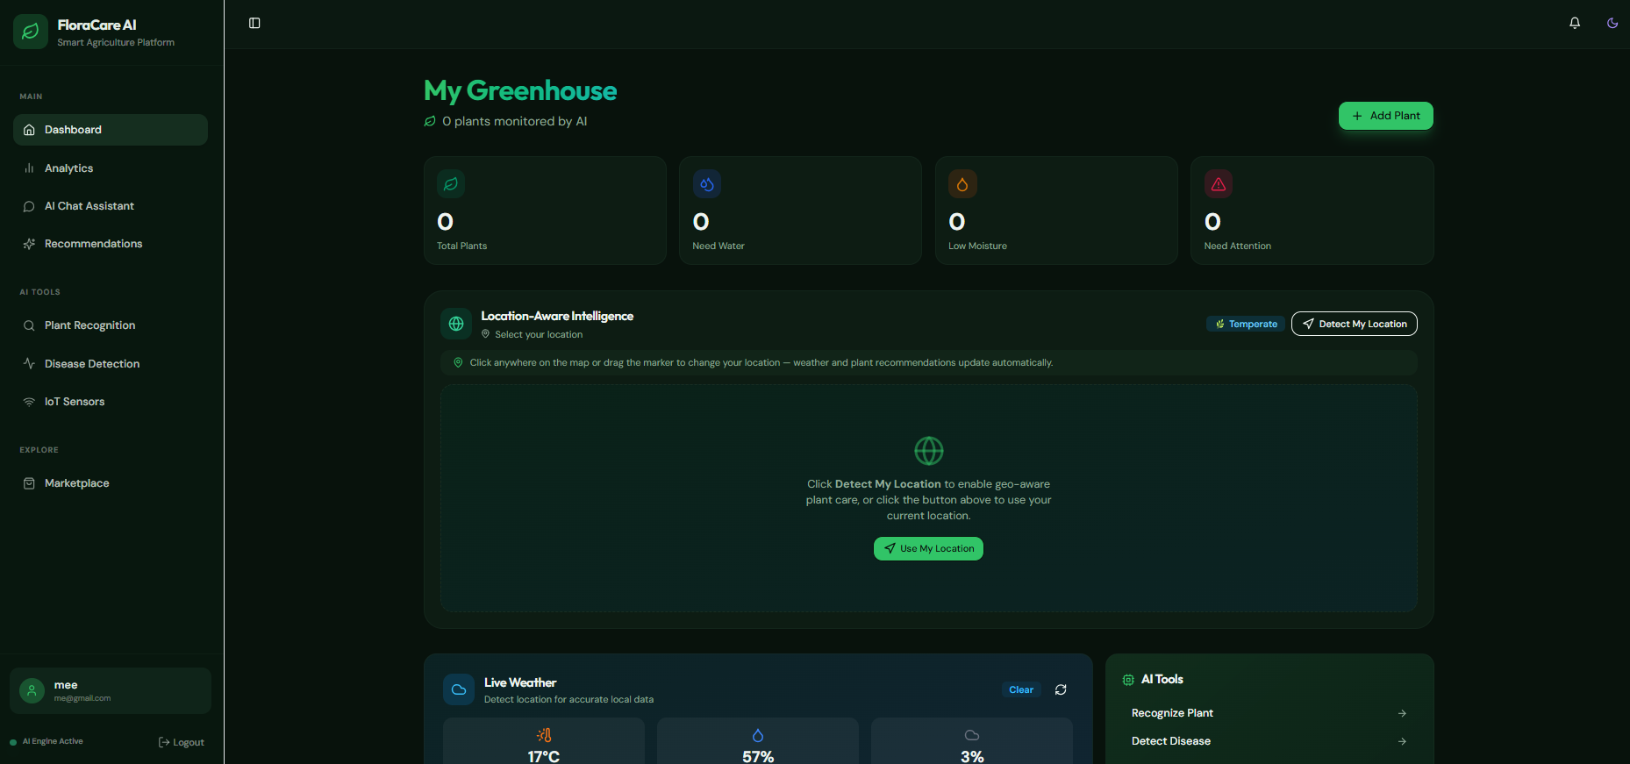Click the Live Weather cloud icon
This screenshot has height=764, width=1630.
pyautogui.click(x=459, y=689)
